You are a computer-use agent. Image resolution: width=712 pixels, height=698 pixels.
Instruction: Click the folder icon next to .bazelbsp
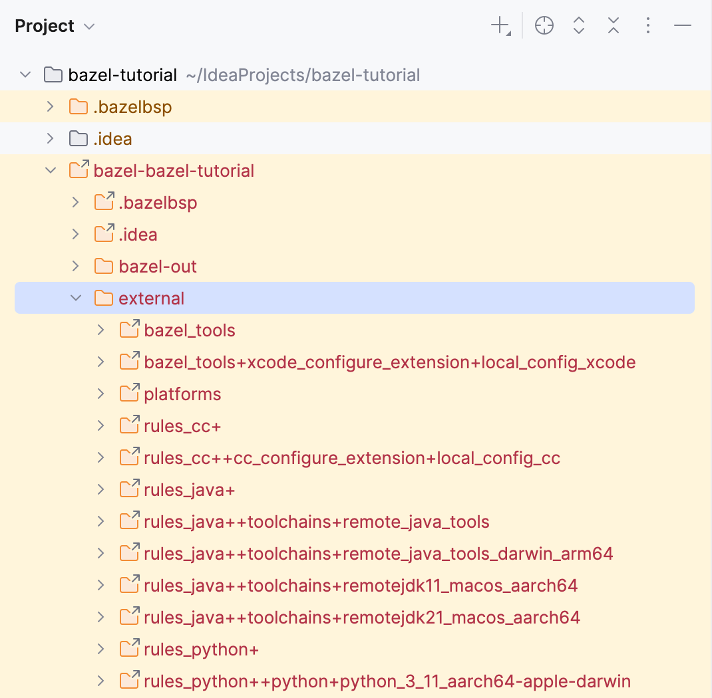tap(78, 106)
